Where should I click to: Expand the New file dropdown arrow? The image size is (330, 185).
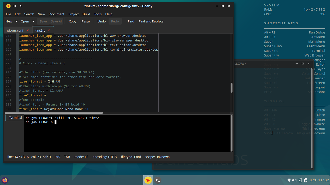point(16,21)
